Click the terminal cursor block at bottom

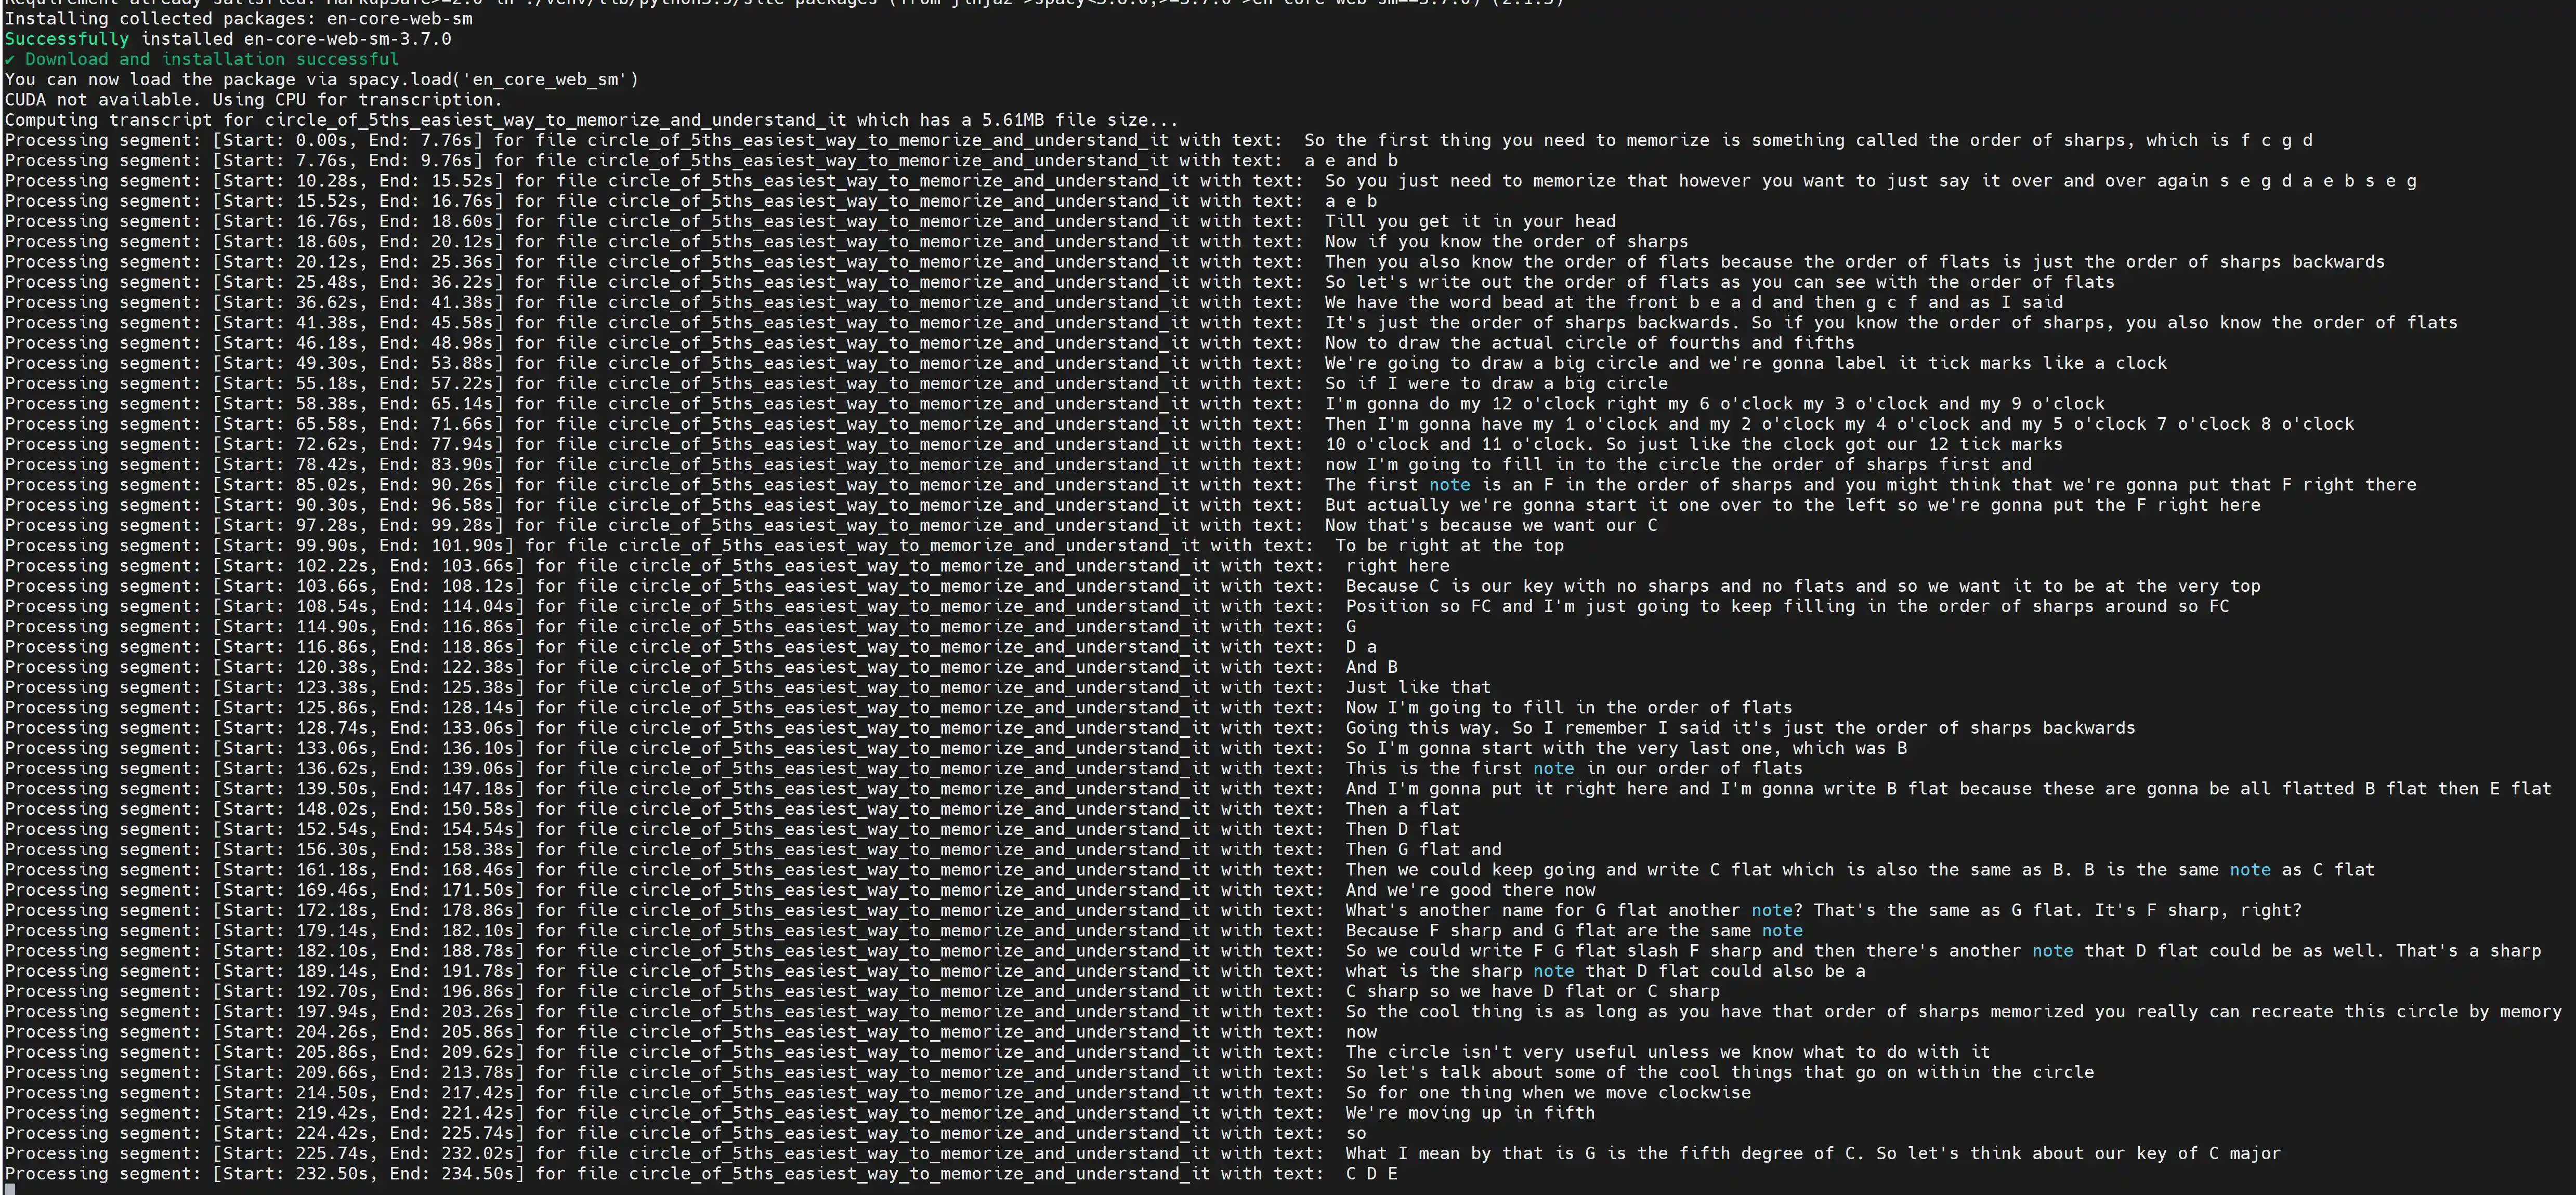9,1189
